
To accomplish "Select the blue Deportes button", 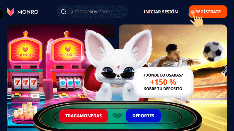I will click(x=143, y=116).
